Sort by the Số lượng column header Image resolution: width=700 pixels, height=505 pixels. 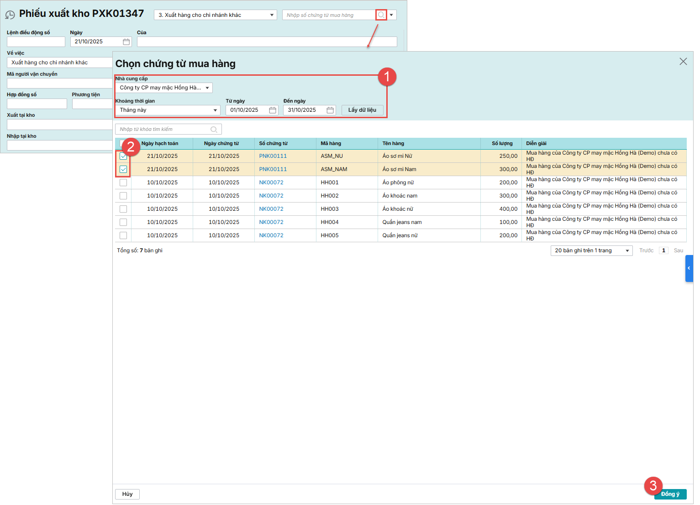pyautogui.click(x=502, y=143)
